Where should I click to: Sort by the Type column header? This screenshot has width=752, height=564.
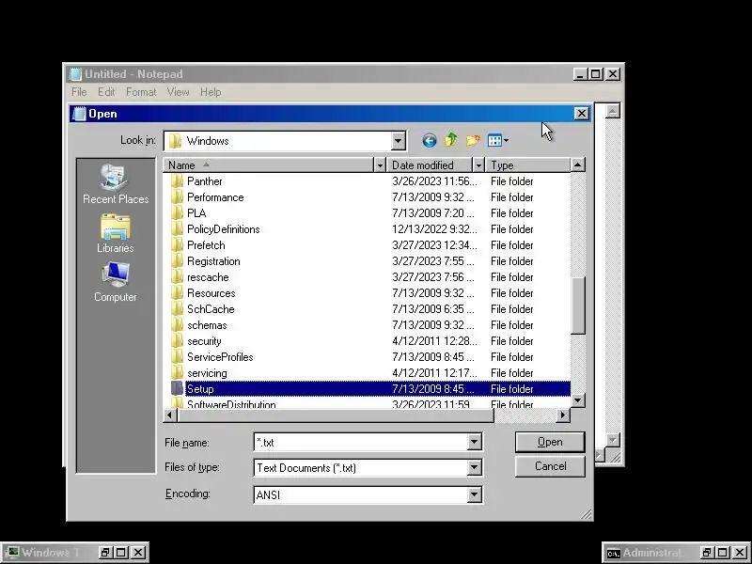pyautogui.click(x=528, y=165)
